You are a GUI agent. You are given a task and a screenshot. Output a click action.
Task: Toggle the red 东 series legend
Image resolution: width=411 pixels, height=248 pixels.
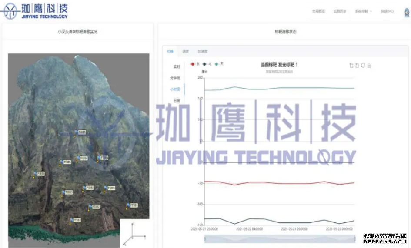[194, 64]
